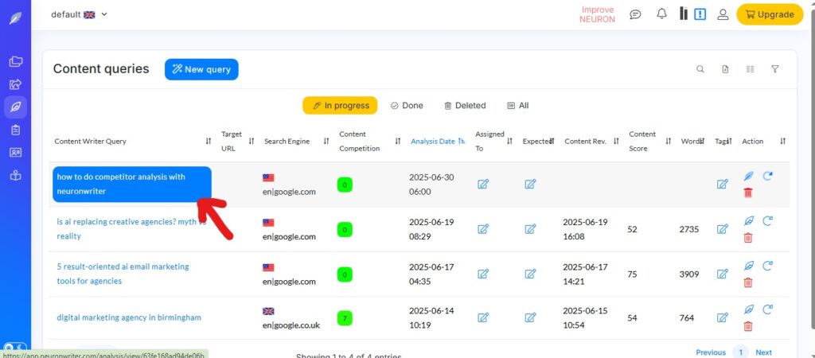
Task: Edit Expected date for birmingham row
Action: coord(530,317)
